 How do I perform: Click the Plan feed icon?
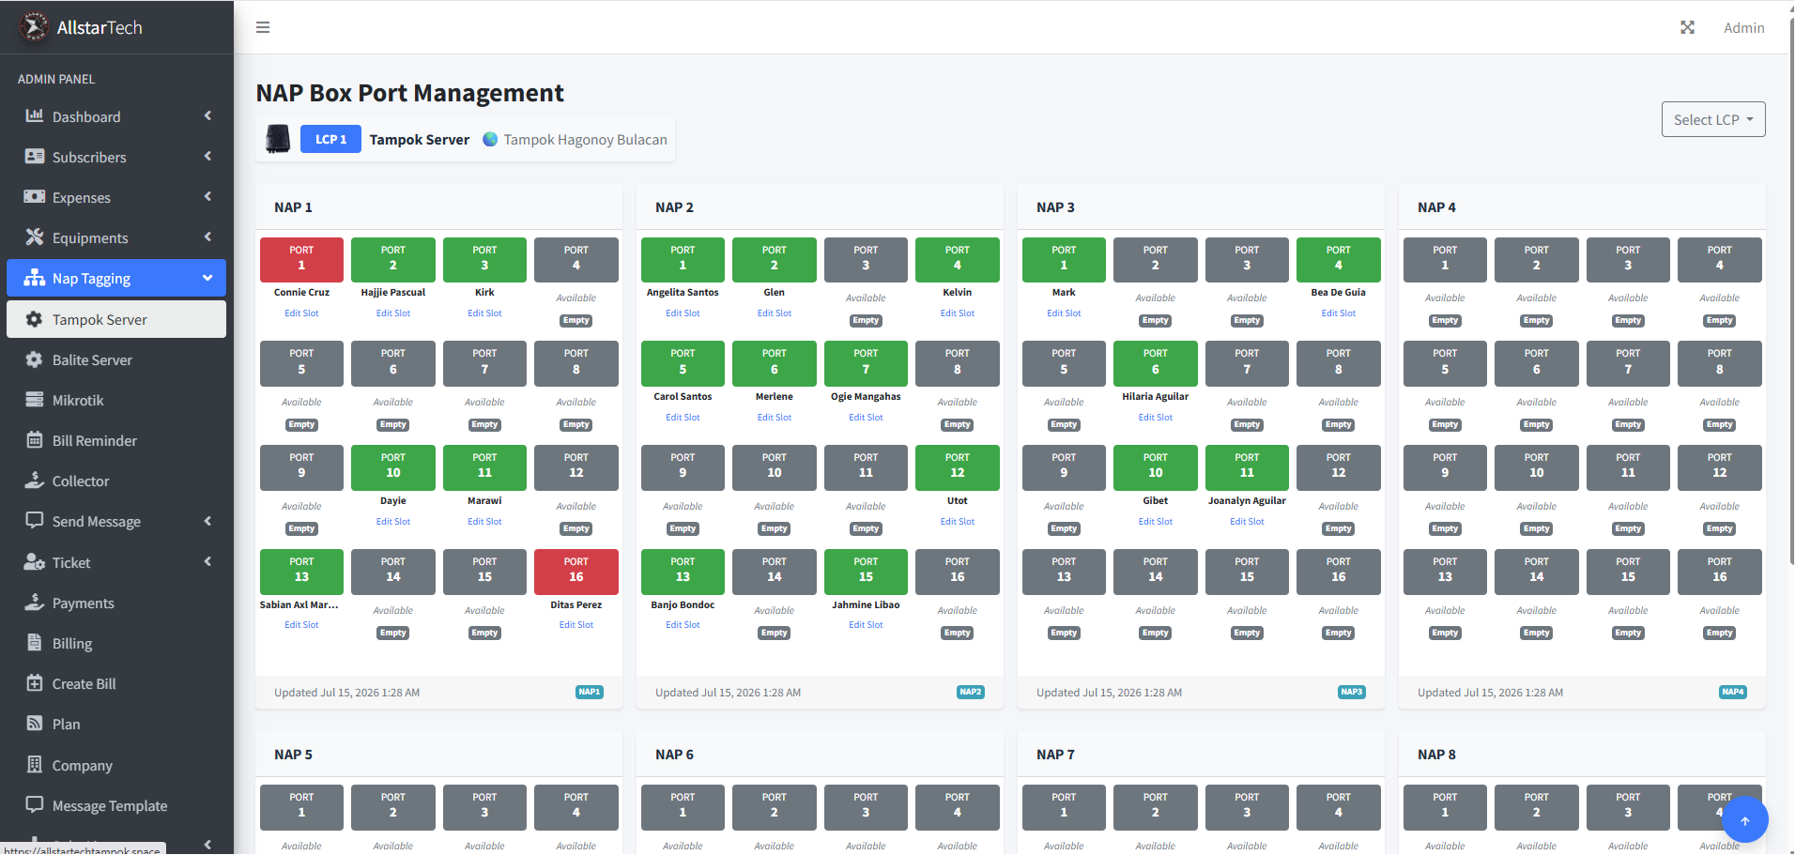(x=35, y=724)
